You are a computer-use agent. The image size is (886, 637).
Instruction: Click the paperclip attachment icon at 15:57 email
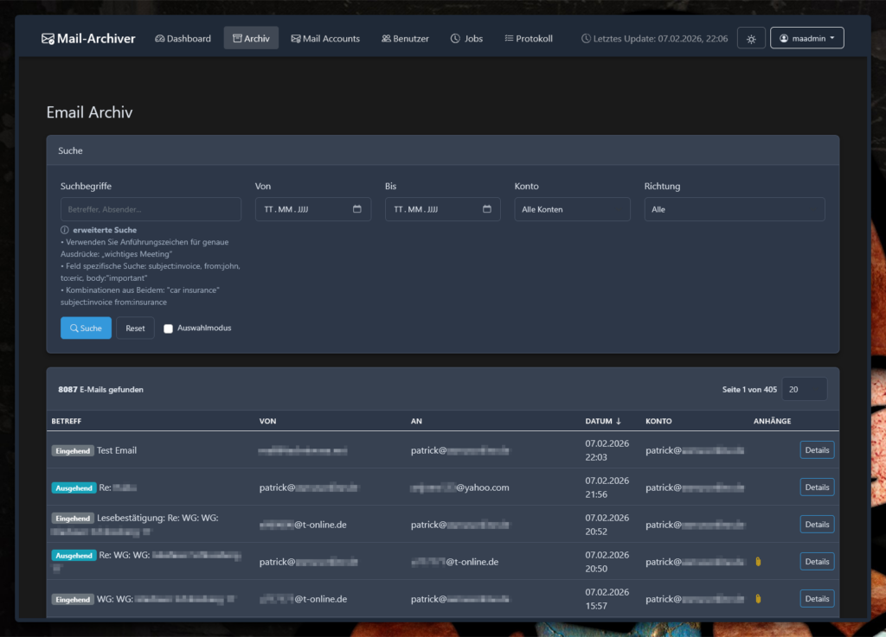[758, 598]
